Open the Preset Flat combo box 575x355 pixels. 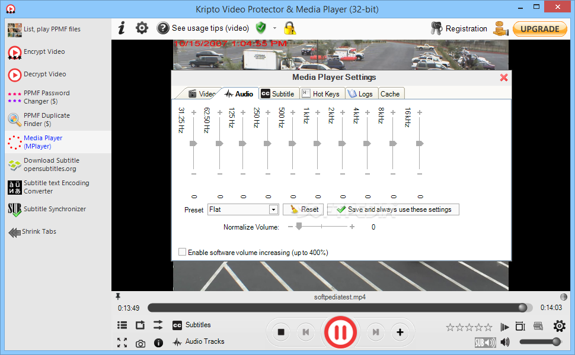(x=243, y=209)
